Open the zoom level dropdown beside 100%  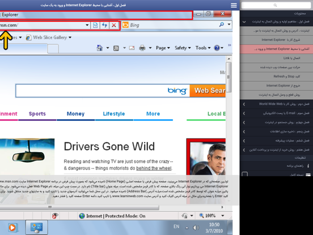223,216
